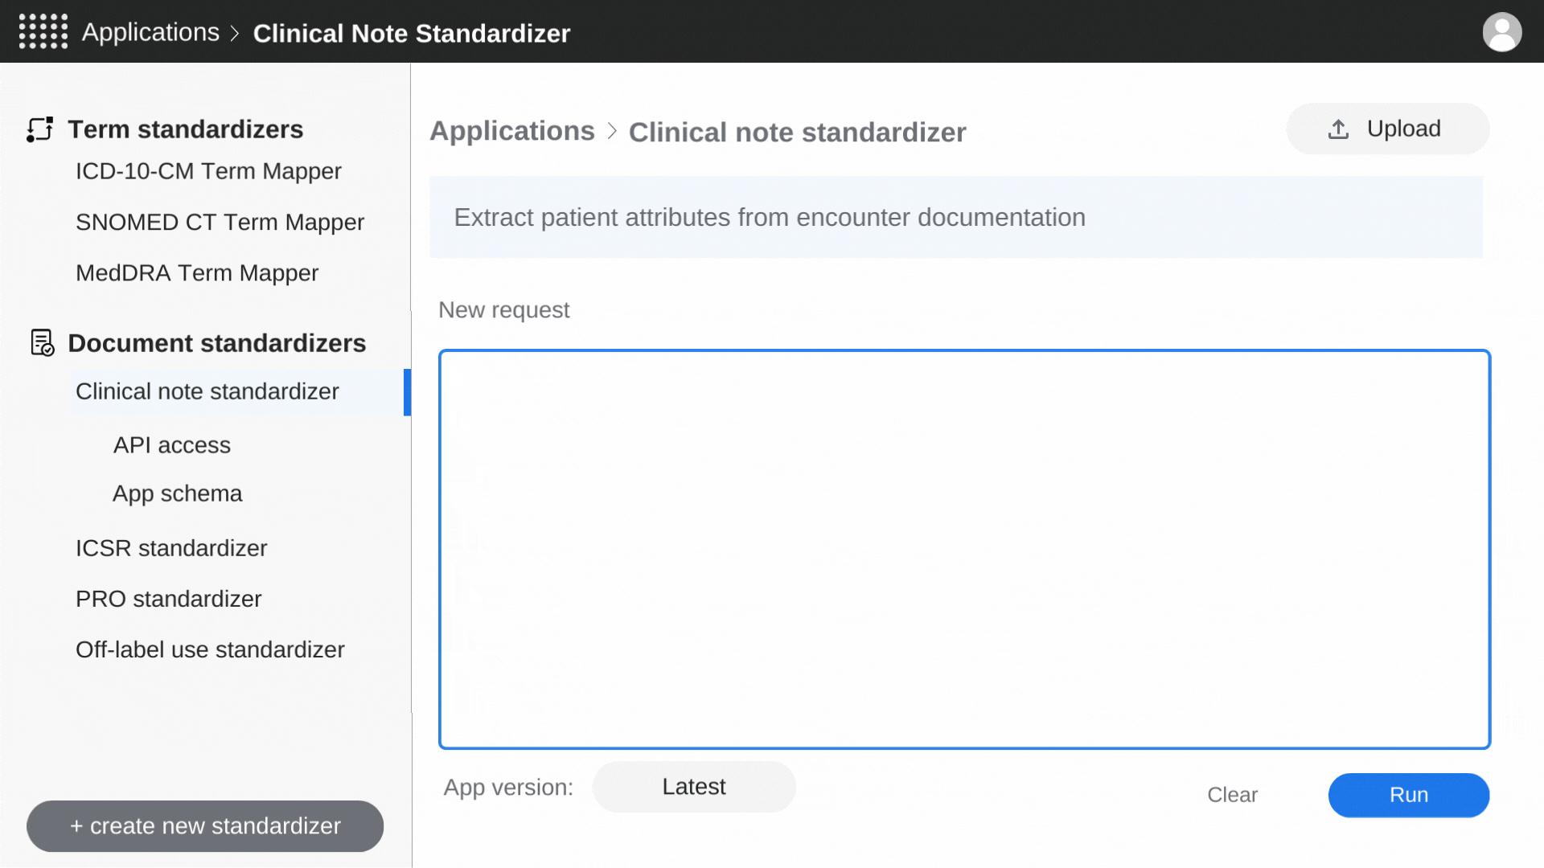
Task: Open the App version Latest dropdown
Action: [x=693, y=786]
